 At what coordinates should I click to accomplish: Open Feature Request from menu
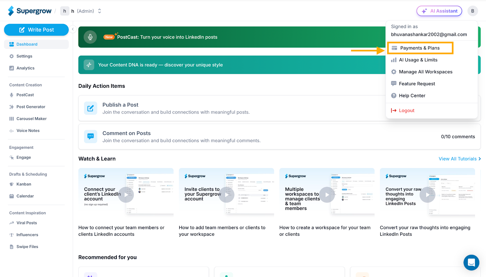coord(432,84)
